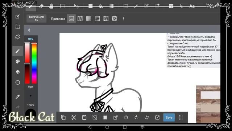The width and height of the screenshot is (232, 131).
Task: Rotate canvas counterclockwise
Action: tap(126, 118)
